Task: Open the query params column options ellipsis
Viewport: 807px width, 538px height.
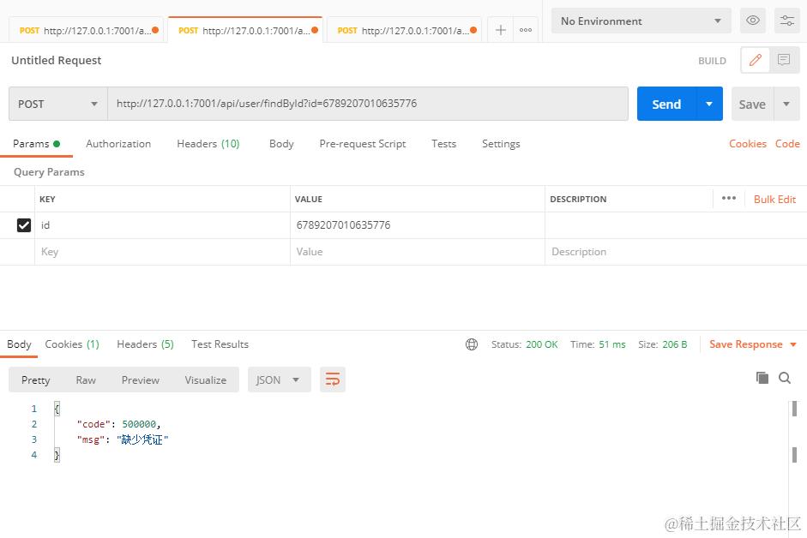Action: pos(728,199)
